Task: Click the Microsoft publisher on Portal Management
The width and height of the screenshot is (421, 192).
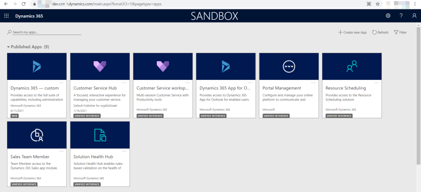Action: pyautogui.click(x=268, y=110)
